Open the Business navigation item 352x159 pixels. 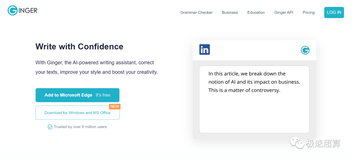(230, 13)
